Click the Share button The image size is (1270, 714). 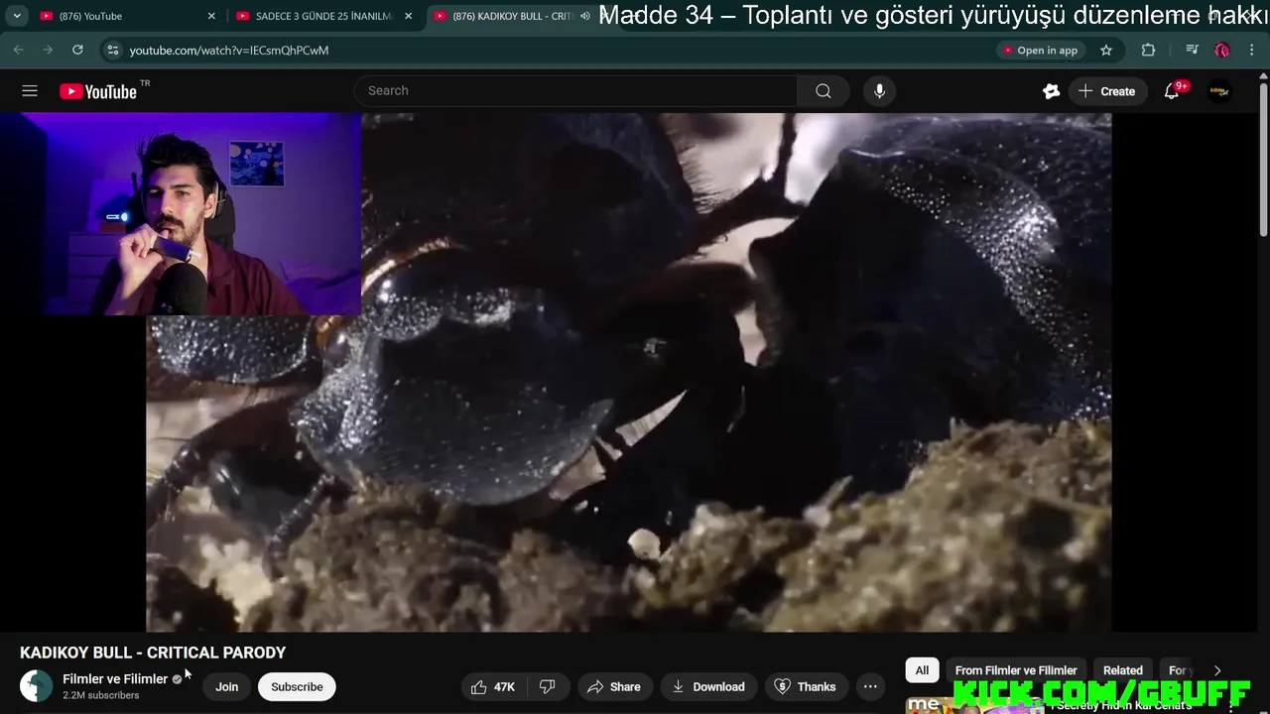point(613,686)
